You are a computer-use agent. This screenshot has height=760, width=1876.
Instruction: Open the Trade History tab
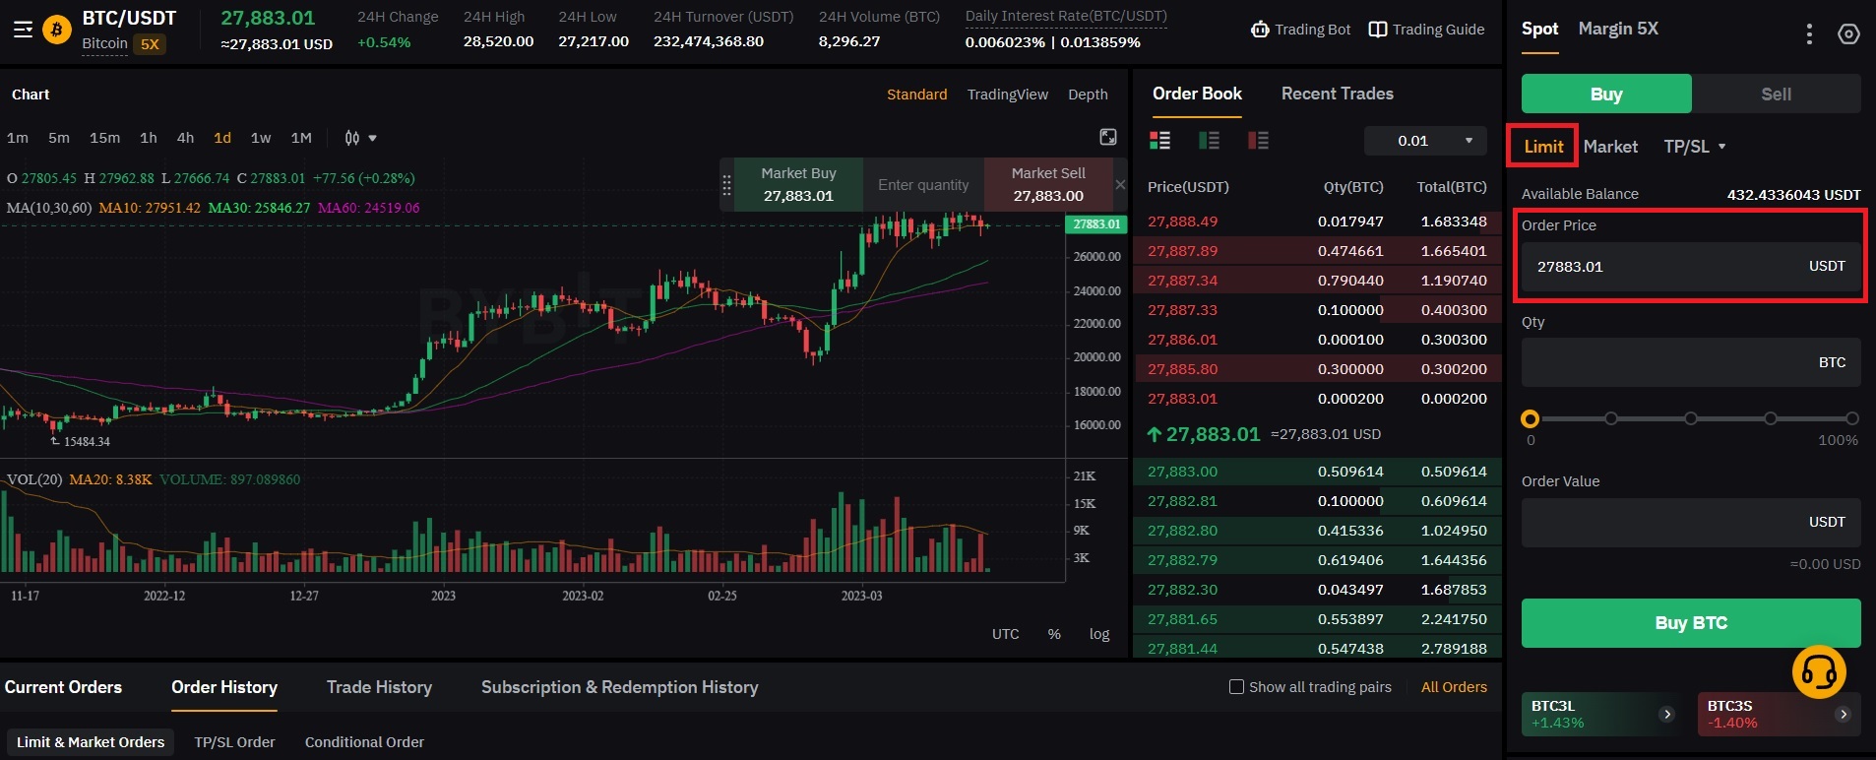point(379,687)
